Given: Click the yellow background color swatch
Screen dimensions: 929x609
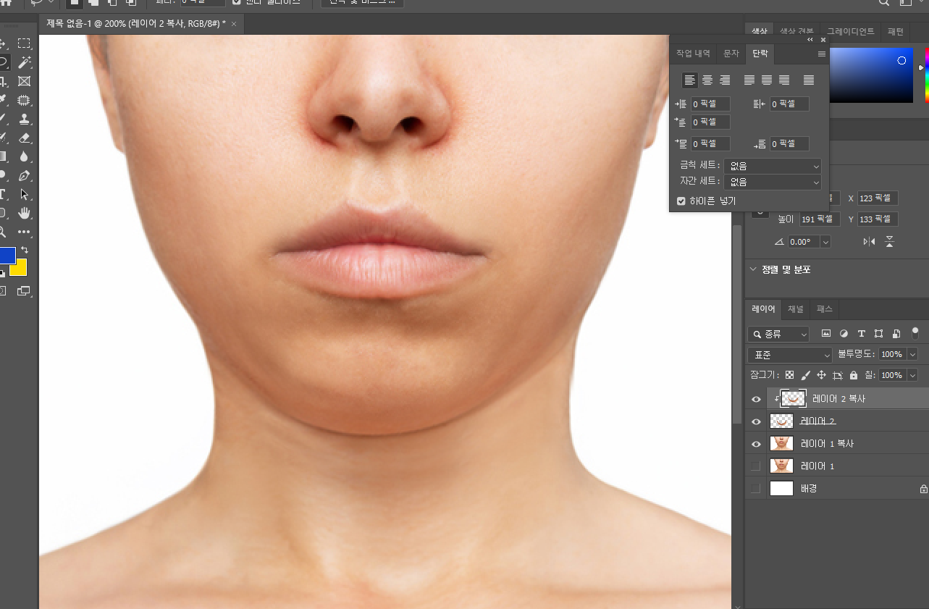Looking at the screenshot, I should (x=20, y=269).
